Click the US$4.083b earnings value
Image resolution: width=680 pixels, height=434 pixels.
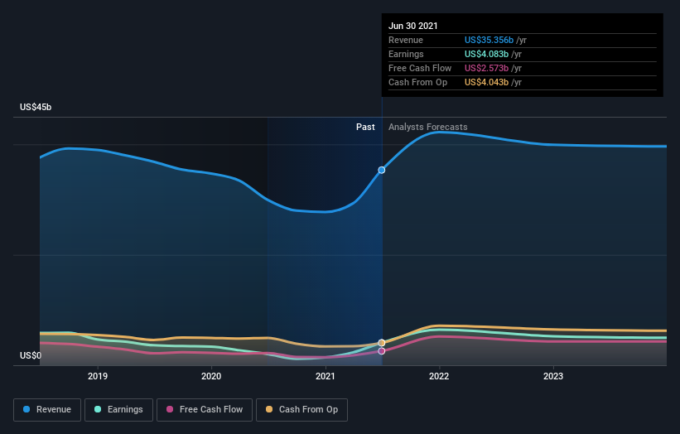click(486, 54)
